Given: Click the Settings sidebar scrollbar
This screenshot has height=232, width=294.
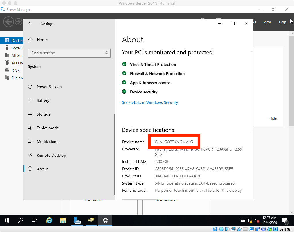Looking at the screenshot, I should (x=114, y=155).
